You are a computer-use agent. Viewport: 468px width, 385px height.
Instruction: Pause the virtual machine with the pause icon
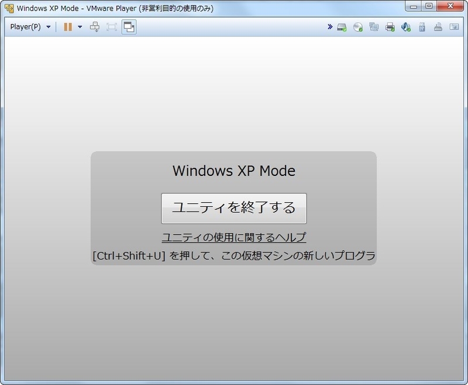coord(68,27)
